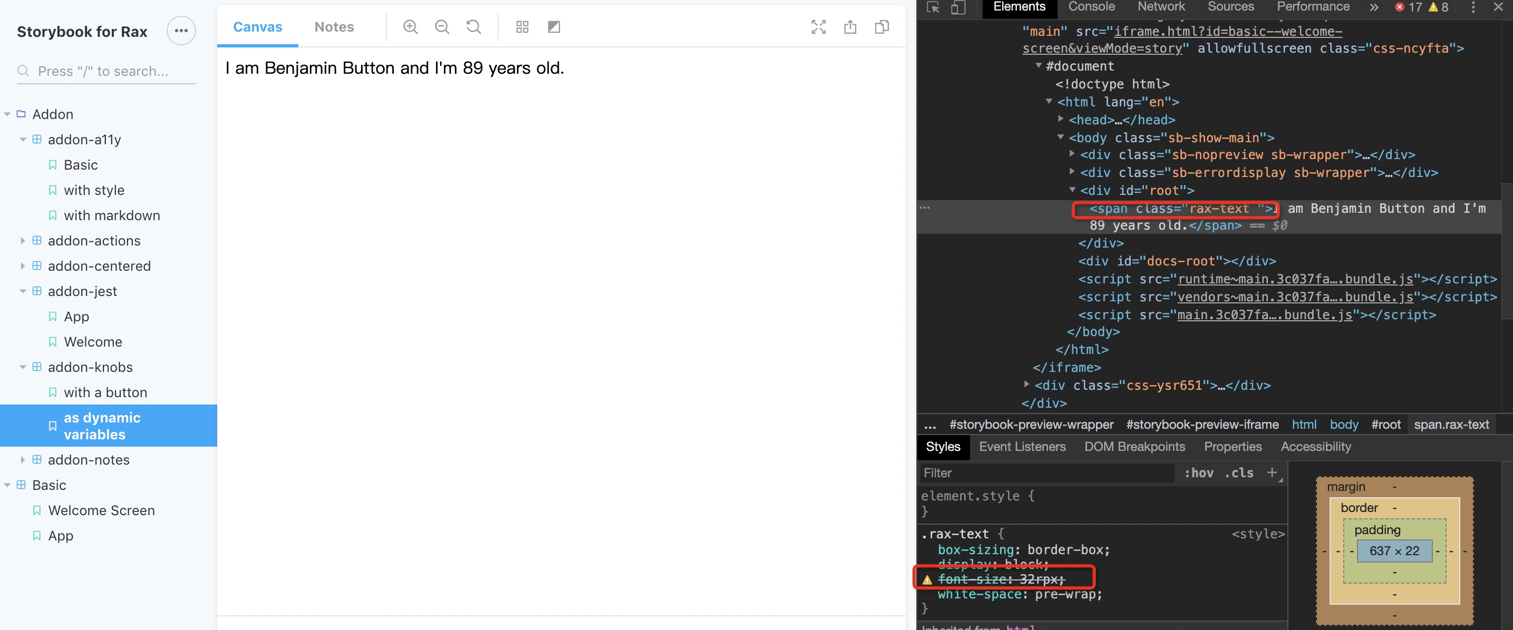Toggle the preview background shade icon

point(554,26)
